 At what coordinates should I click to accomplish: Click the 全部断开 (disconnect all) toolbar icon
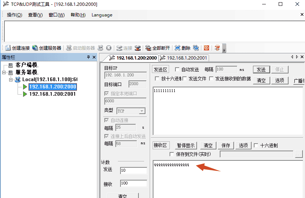(148, 48)
